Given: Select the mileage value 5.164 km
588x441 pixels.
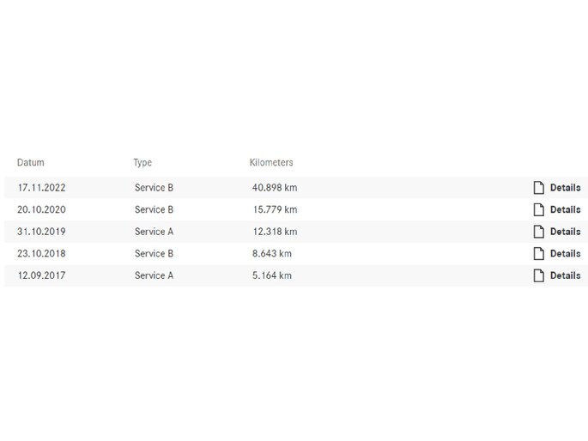Looking at the screenshot, I should [272, 275].
